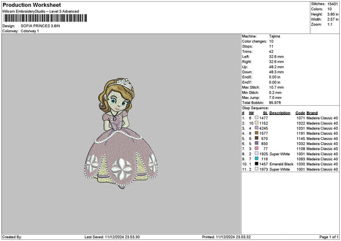
Task: Click code '1022' in stop row 2
Action: tap(301, 123)
